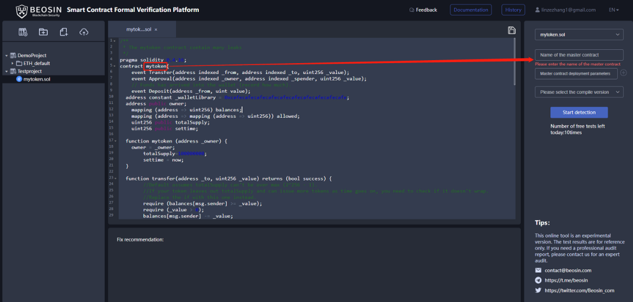This screenshot has height=302, width=633.
Task: Switch to the mytok....sol tab
Action: 142,29
